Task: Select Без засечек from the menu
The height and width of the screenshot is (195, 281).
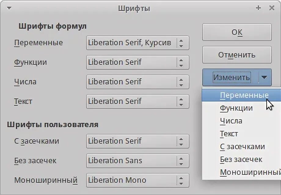Action: [241, 159]
